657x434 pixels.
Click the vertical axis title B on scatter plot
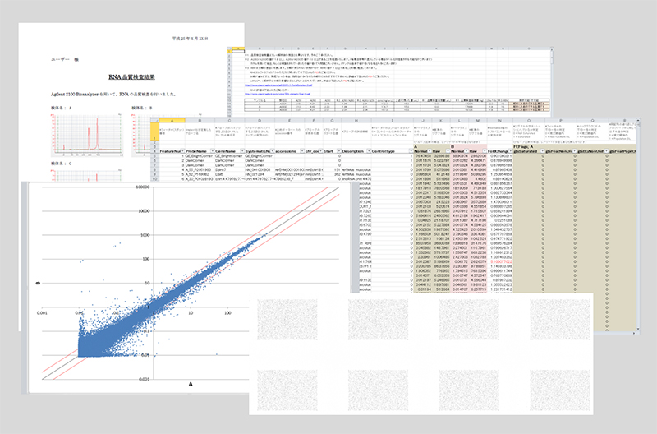[38, 284]
